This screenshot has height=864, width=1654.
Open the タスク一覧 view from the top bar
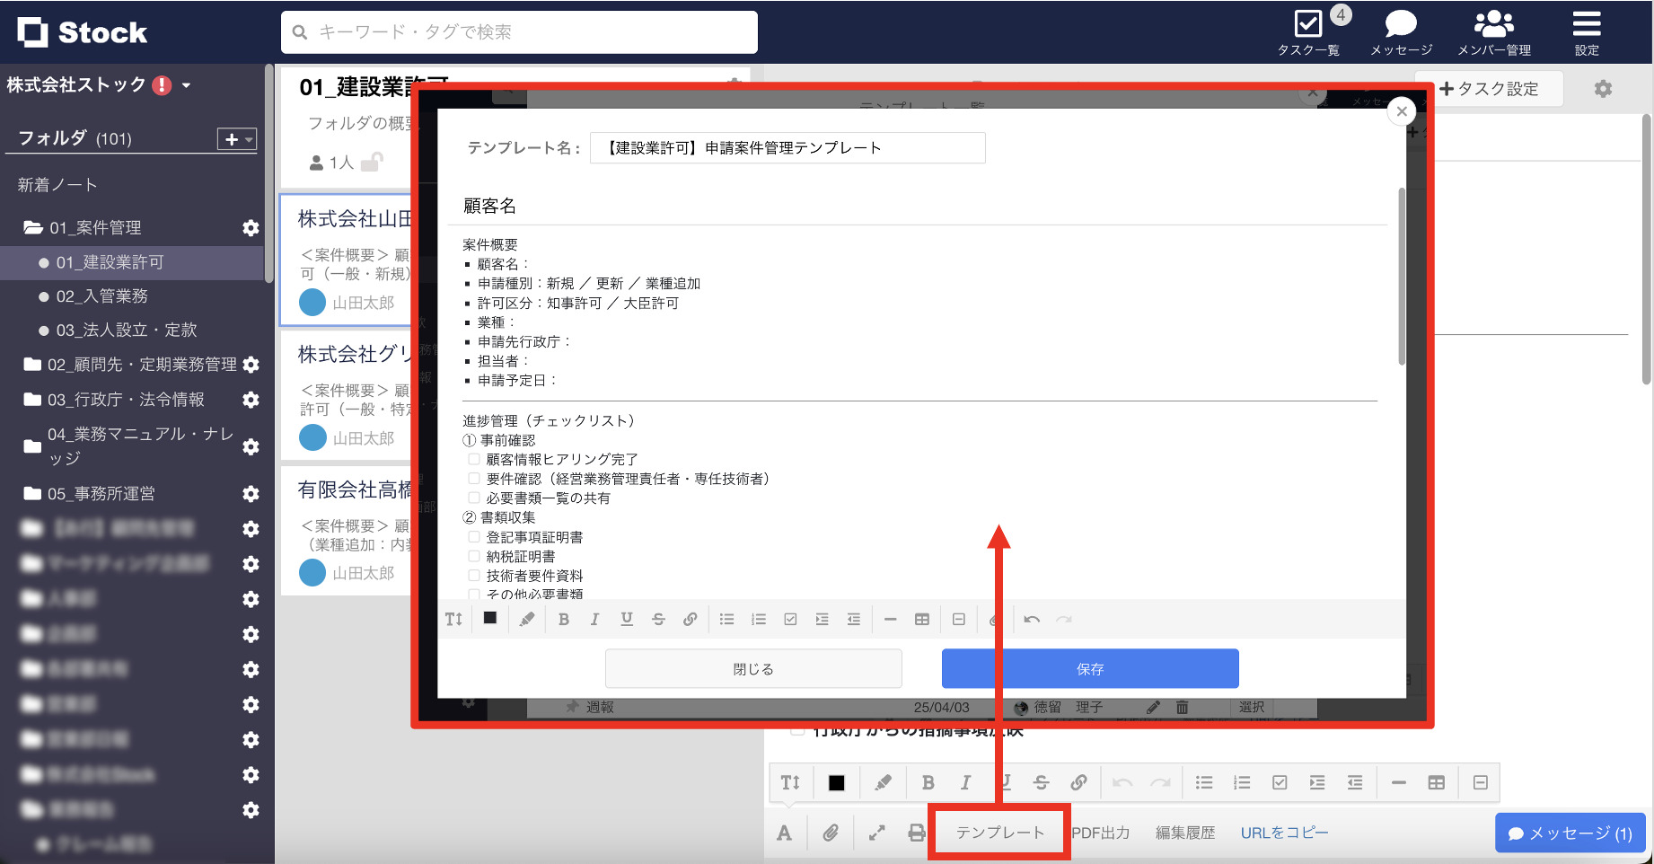(1309, 29)
